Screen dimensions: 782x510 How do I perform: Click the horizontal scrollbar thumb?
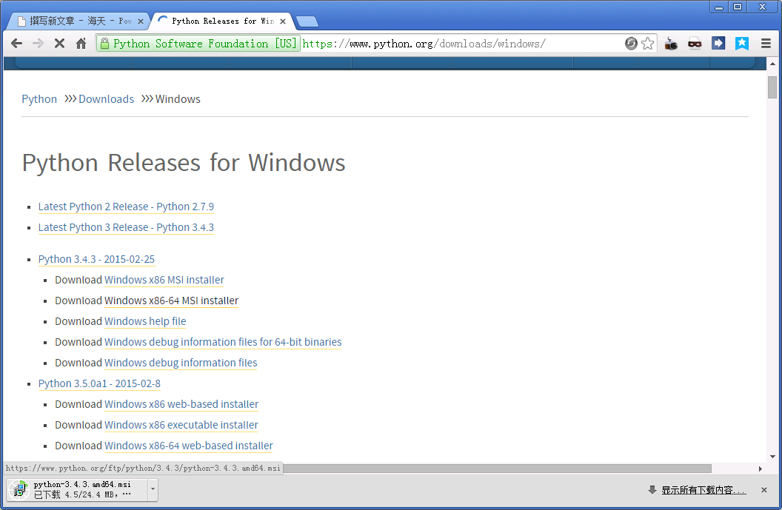click(497, 469)
